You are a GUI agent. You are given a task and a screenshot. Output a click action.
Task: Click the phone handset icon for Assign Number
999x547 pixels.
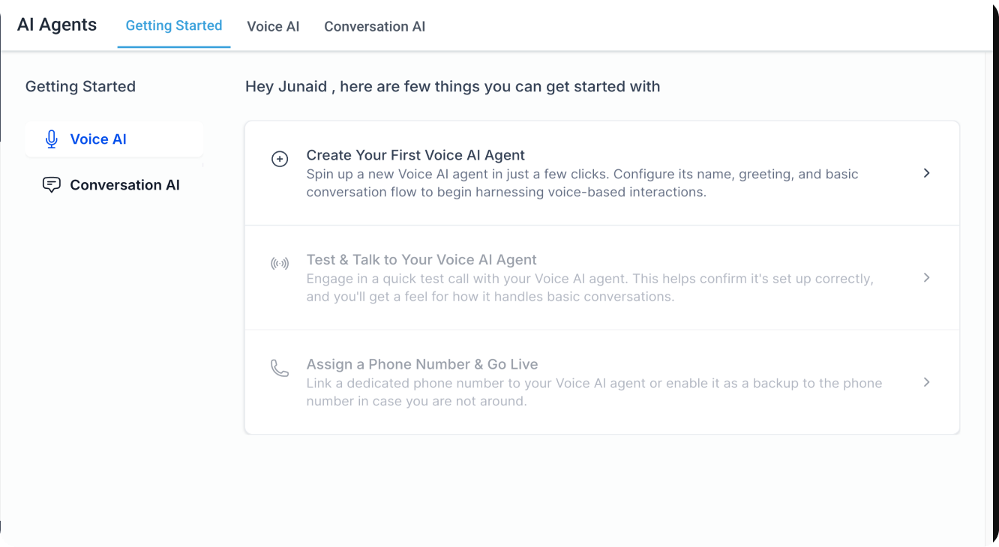coord(280,368)
